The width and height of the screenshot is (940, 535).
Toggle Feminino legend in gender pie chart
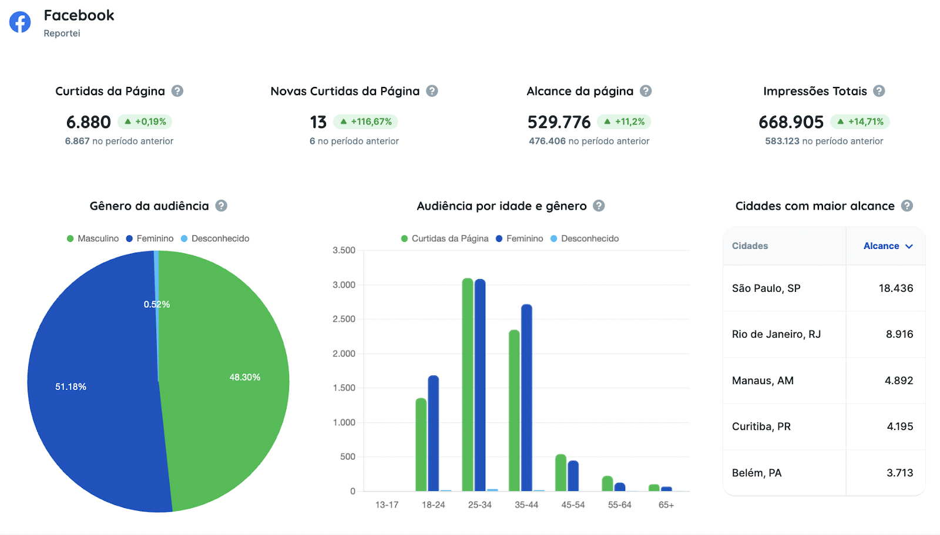click(150, 238)
